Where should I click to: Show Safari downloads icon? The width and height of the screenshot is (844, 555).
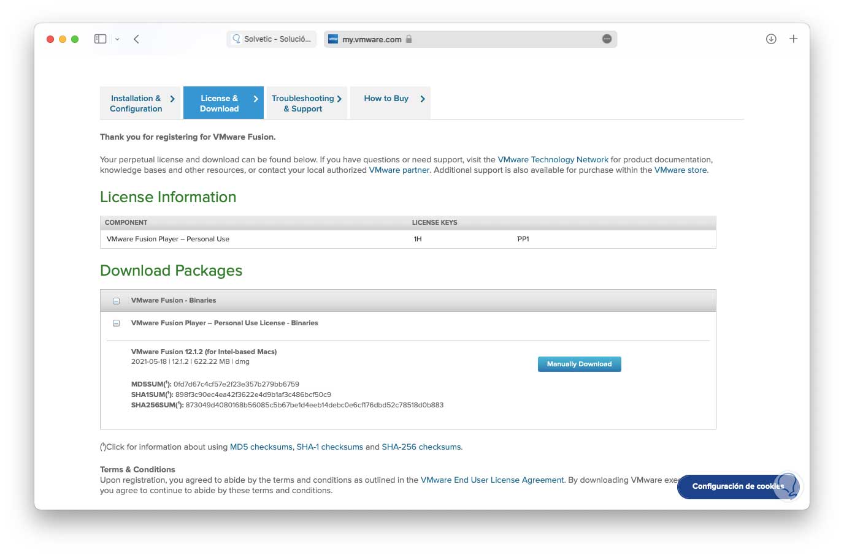(771, 39)
